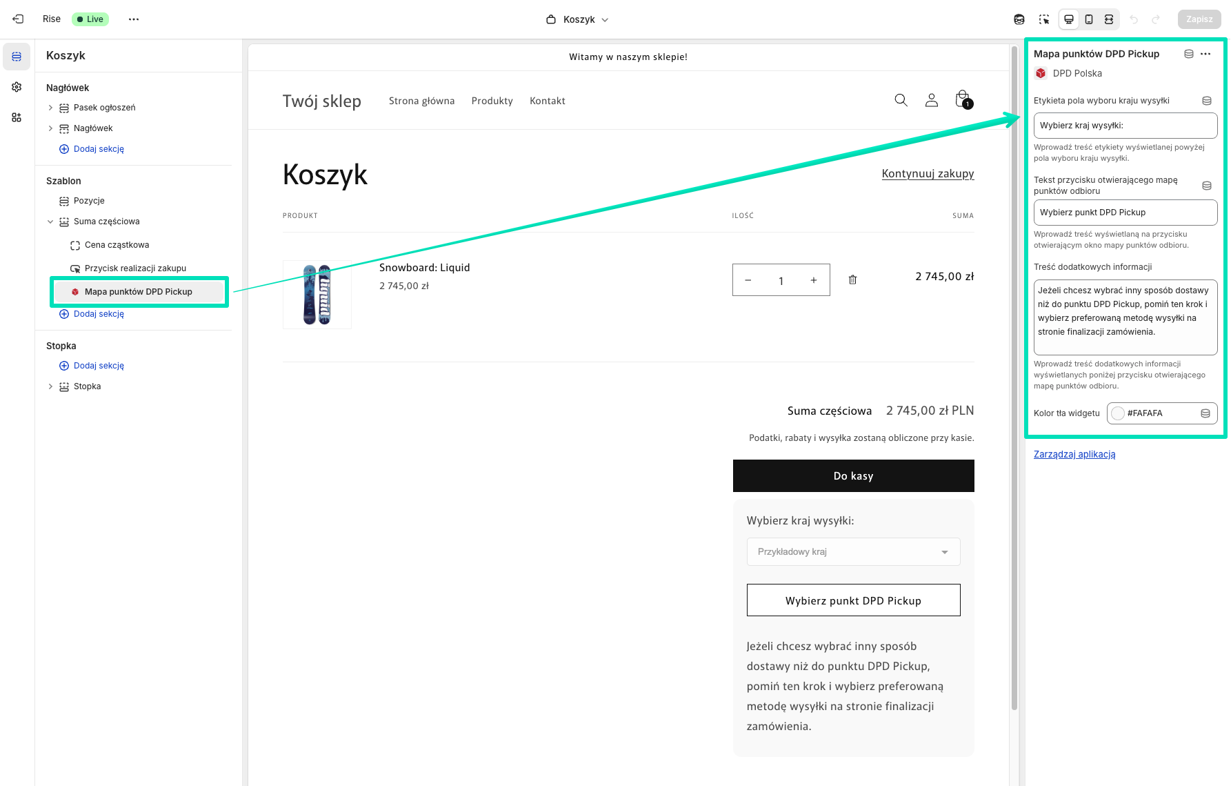The width and height of the screenshot is (1231, 786).
Task: Expand the Pasek ogłoszeń section
Action: pos(50,108)
